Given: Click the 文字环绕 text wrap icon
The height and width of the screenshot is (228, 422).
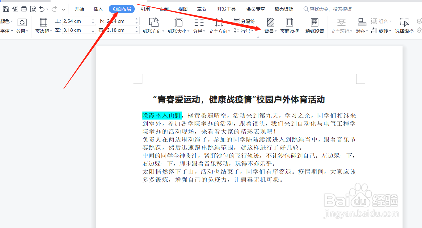Looking at the screenshot, I should tap(341, 22).
